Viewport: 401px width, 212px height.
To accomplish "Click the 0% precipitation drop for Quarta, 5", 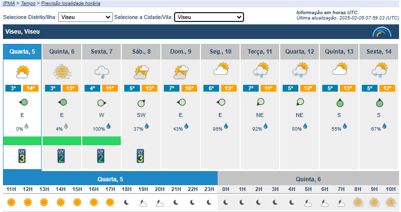I will tap(26, 126).
